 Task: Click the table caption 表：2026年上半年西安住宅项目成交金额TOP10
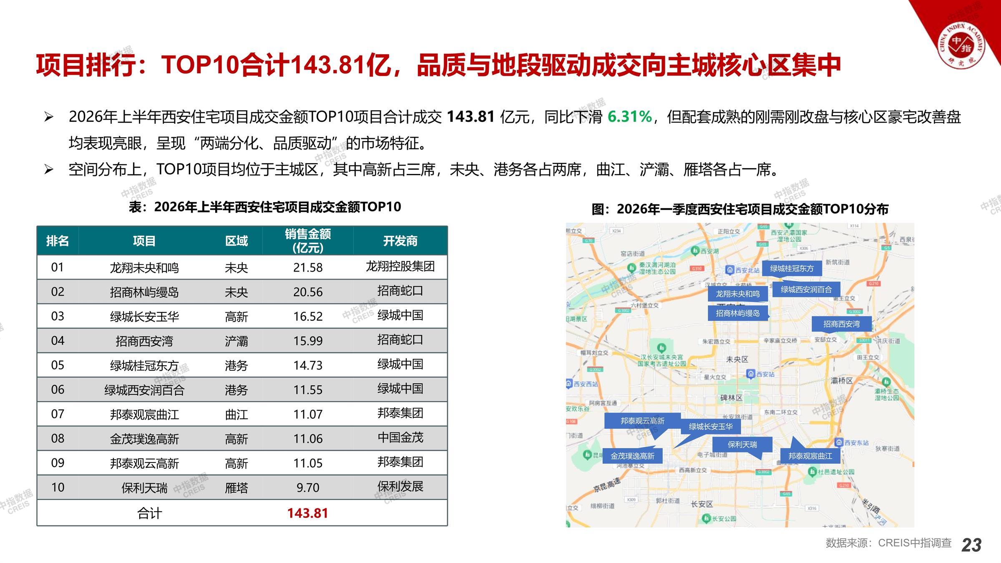(265, 207)
